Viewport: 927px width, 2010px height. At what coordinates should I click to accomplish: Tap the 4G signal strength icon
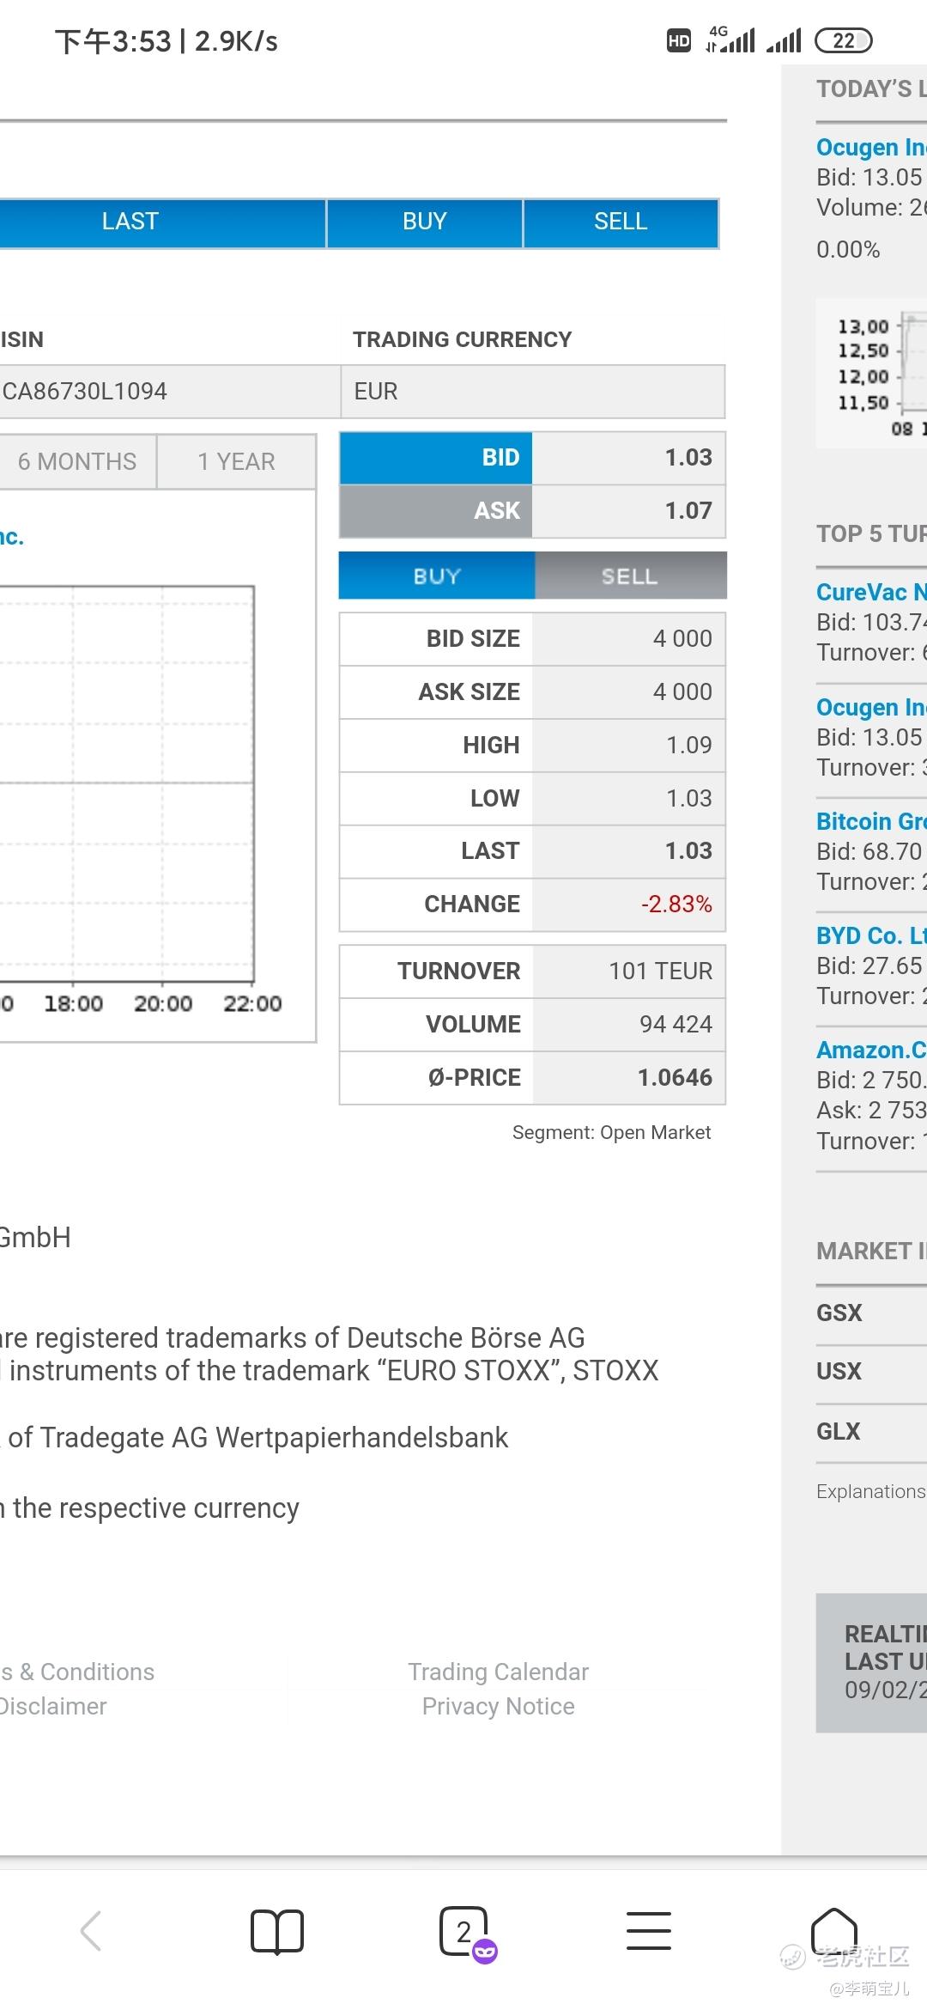point(730,40)
